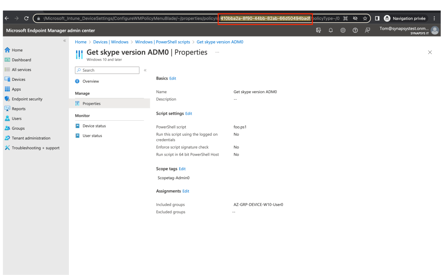This screenshot has height=275, width=441.
Task: Go to Endpoint security in sidebar
Action: [x=27, y=99]
